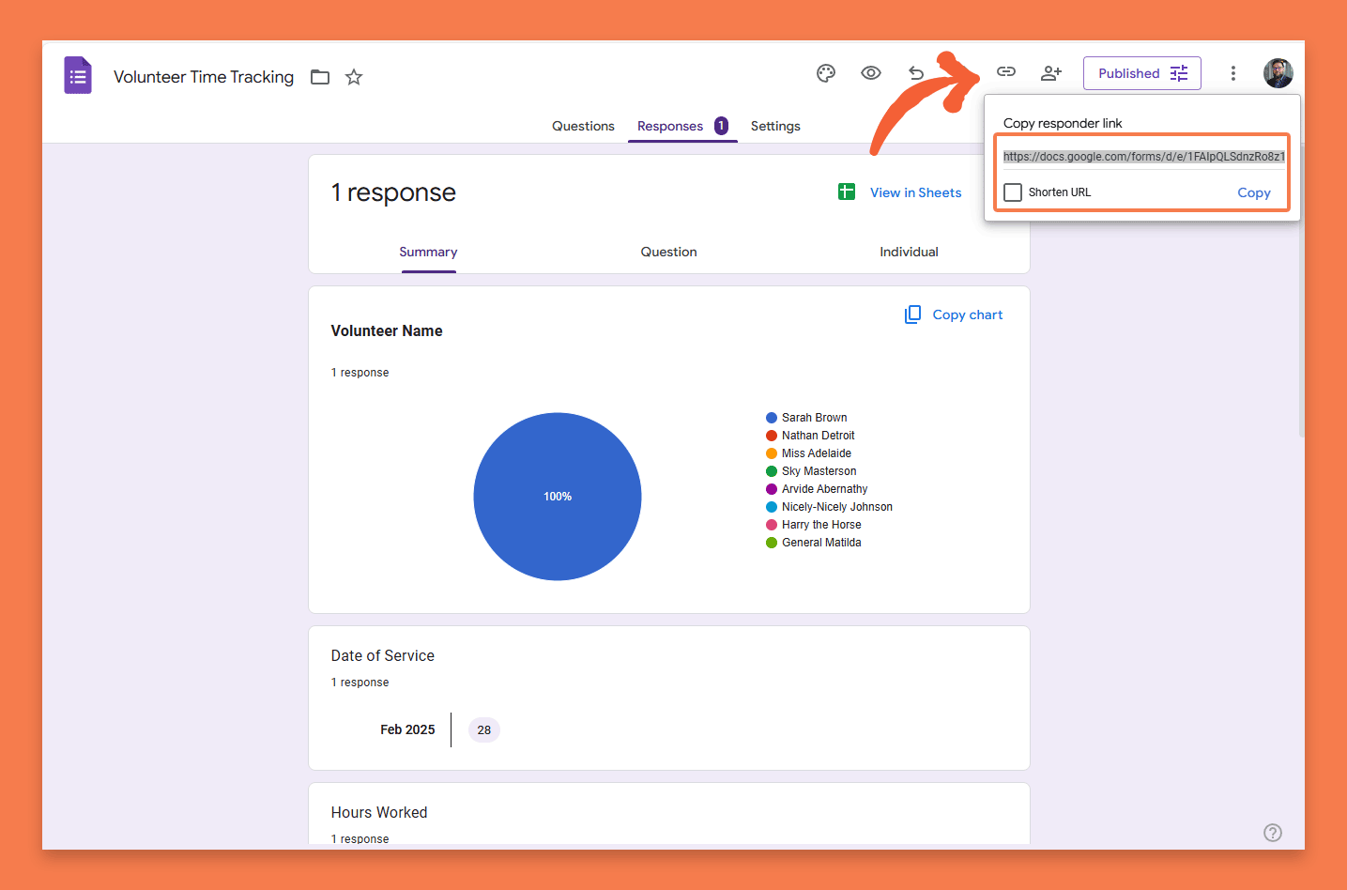Open the three-dot more options menu

[x=1233, y=73]
